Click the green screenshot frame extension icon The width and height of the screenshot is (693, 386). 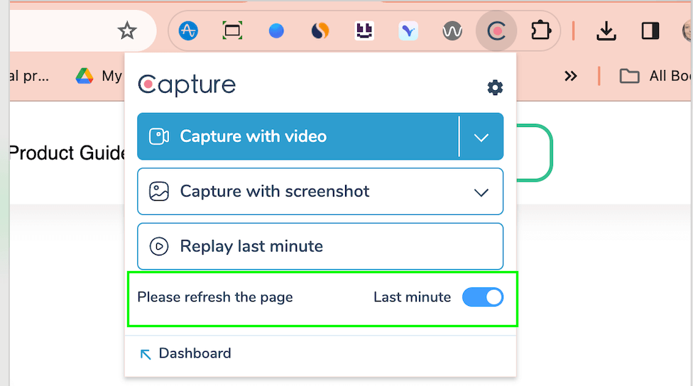[232, 31]
